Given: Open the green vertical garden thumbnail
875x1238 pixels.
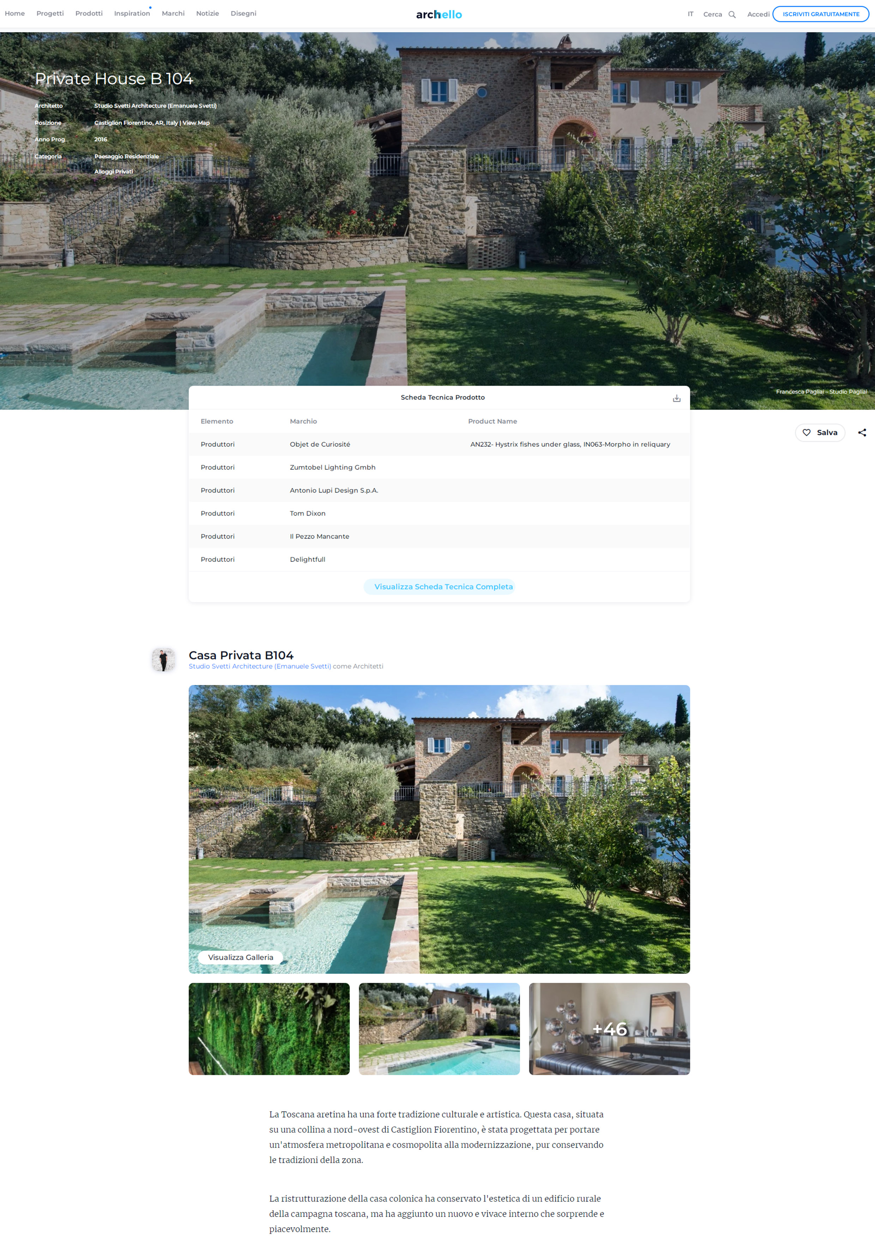Looking at the screenshot, I should [x=269, y=1029].
